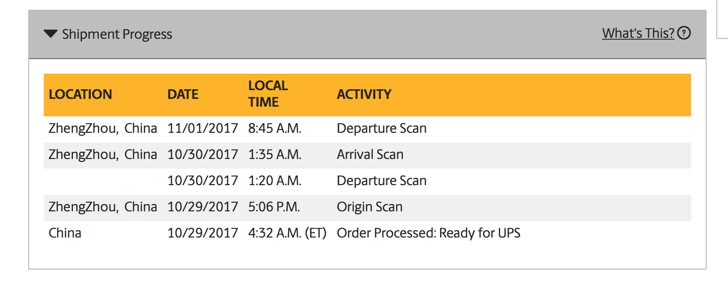Click the 4:32 A.M. (ET) time cell

(x=287, y=233)
